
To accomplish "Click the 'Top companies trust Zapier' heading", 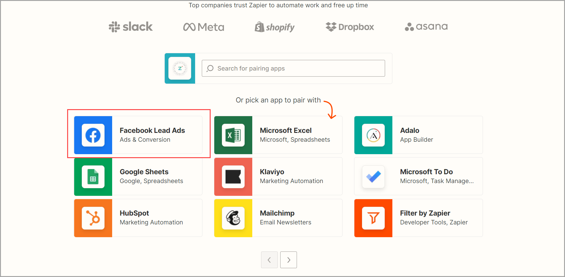I will [x=278, y=5].
